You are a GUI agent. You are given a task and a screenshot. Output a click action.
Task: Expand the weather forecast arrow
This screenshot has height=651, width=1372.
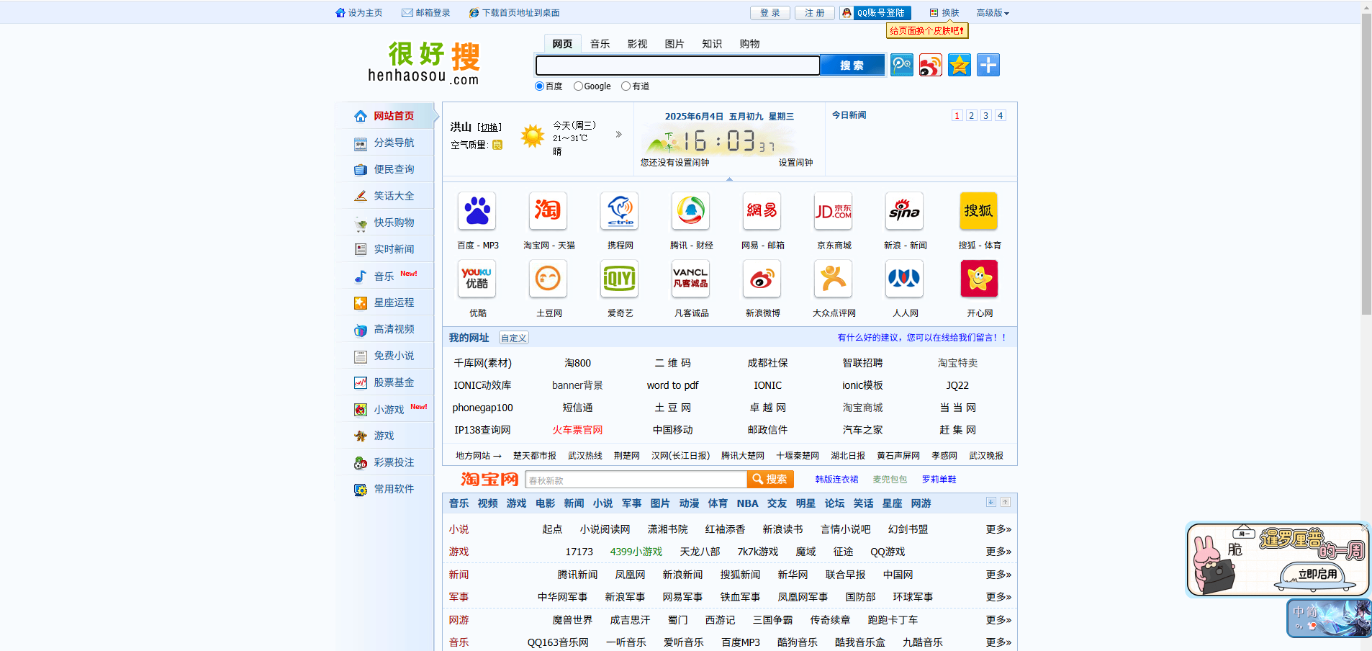[x=618, y=135]
